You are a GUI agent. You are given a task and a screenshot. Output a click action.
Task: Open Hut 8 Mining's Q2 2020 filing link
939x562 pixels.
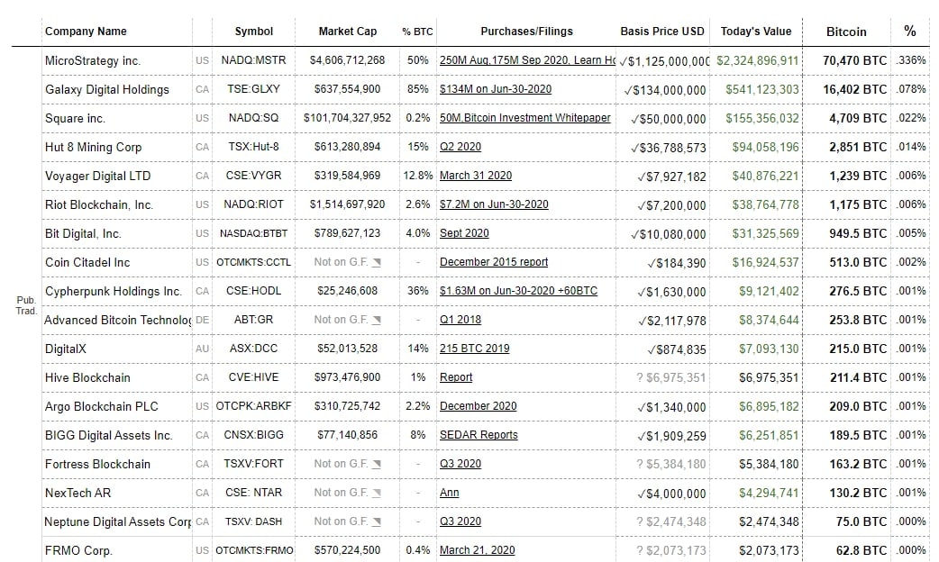460,147
